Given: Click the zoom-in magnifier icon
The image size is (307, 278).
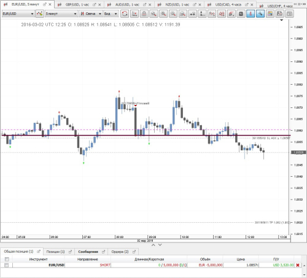Looking at the screenshot, I should point(163,14).
